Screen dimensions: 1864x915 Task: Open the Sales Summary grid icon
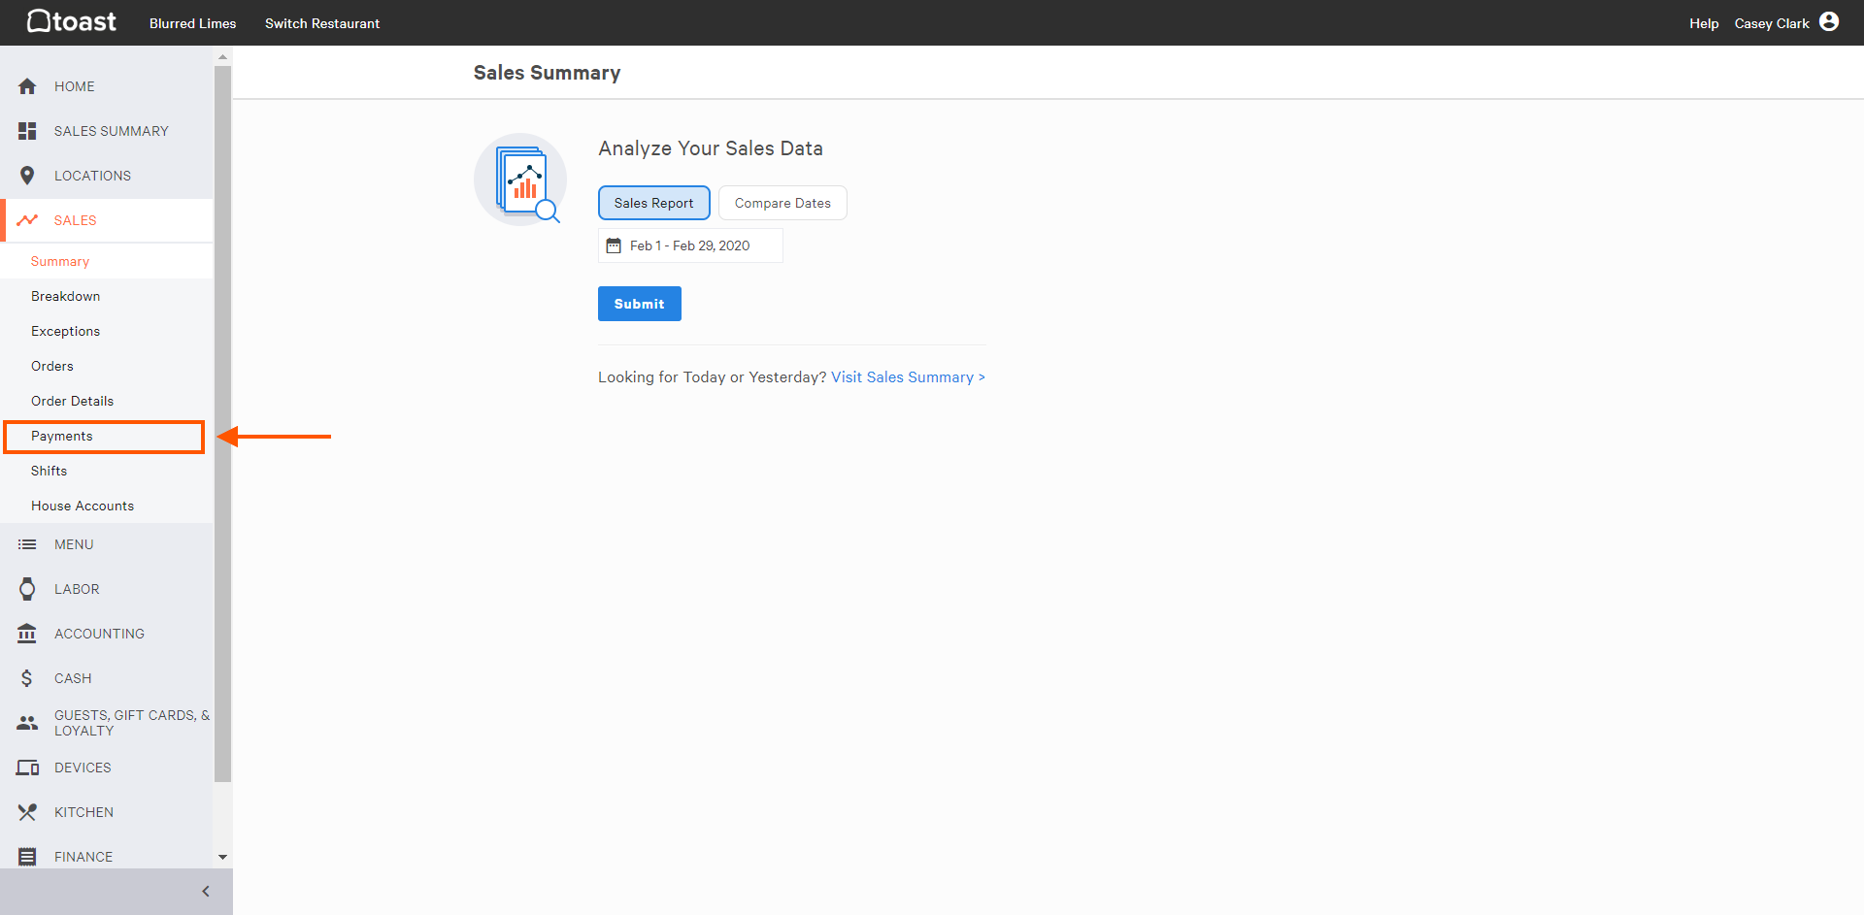point(27,131)
